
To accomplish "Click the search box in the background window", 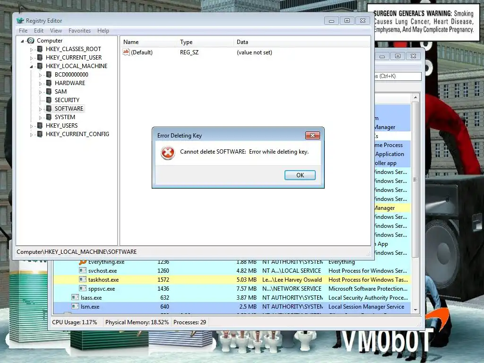I will pos(398,76).
